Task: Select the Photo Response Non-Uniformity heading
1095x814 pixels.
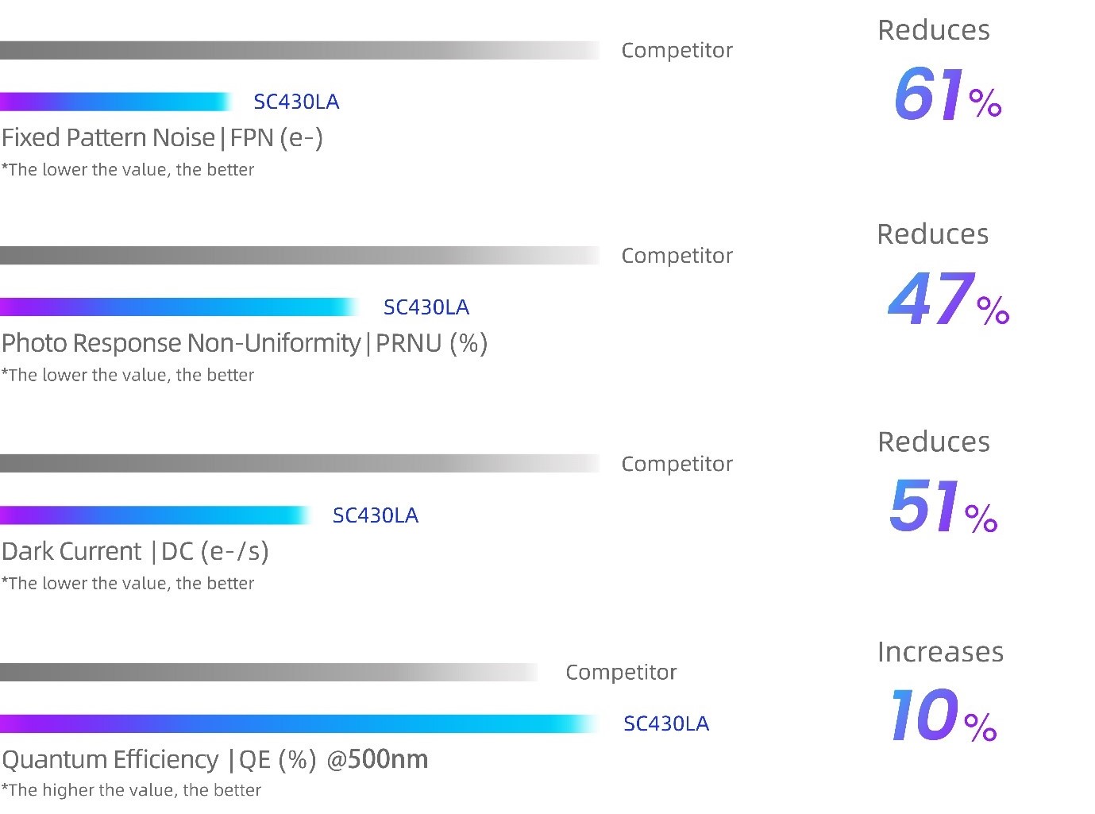Action: pos(245,343)
